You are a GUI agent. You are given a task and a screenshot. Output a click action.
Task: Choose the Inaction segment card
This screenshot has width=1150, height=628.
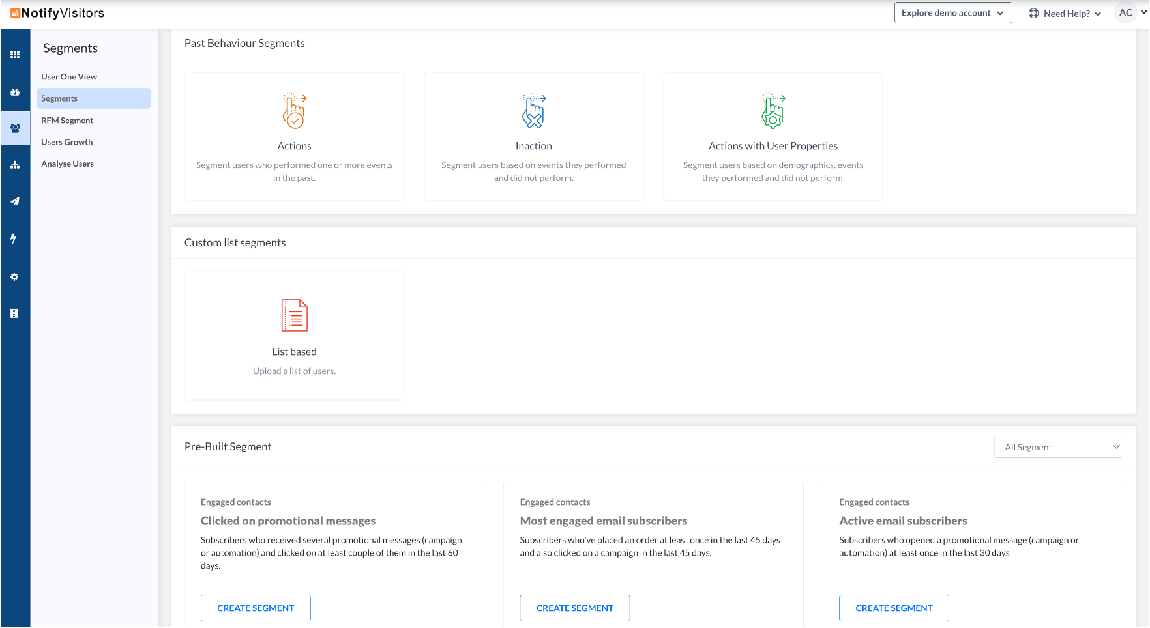pyautogui.click(x=533, y=136)
